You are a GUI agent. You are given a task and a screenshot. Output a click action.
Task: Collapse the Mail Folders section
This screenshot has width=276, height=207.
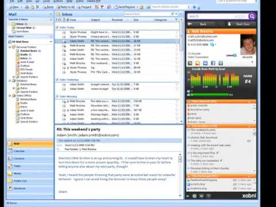click(51, 36)
